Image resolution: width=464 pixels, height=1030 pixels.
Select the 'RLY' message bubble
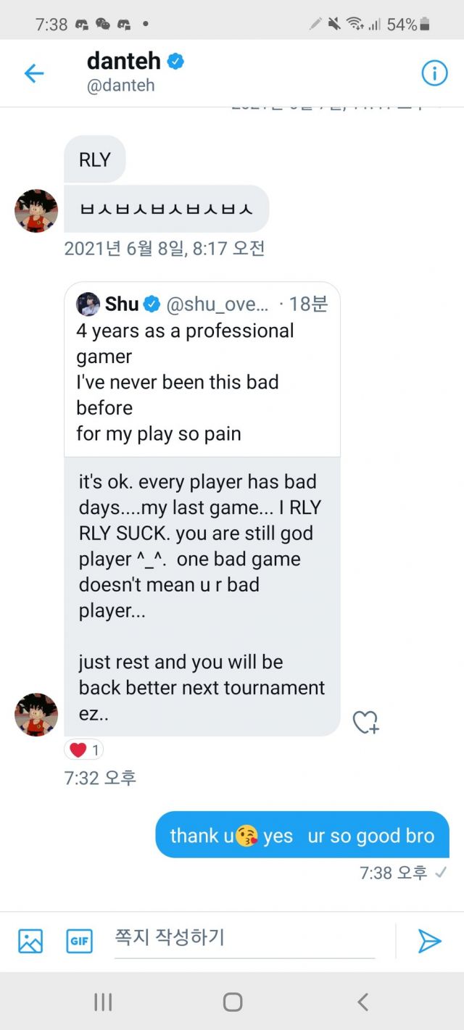[x=94, y=159]
